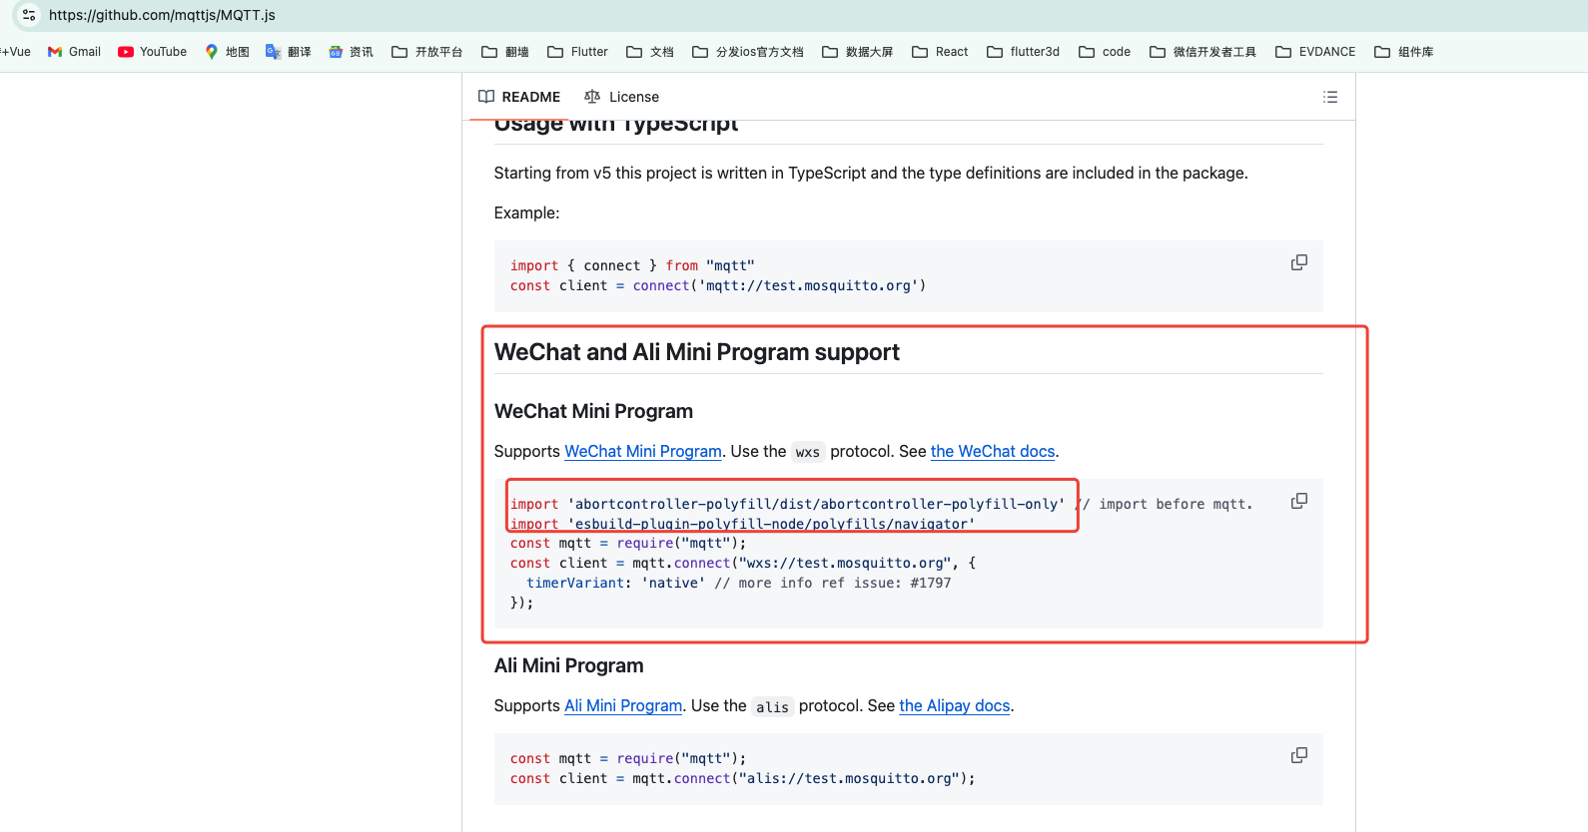Open 数据大屏 bookmark folder

pyautogui.click(x=858, y=52)
